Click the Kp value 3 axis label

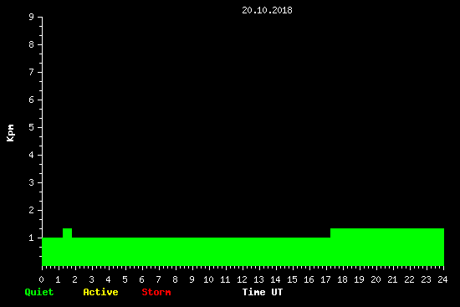coord(32,182)
